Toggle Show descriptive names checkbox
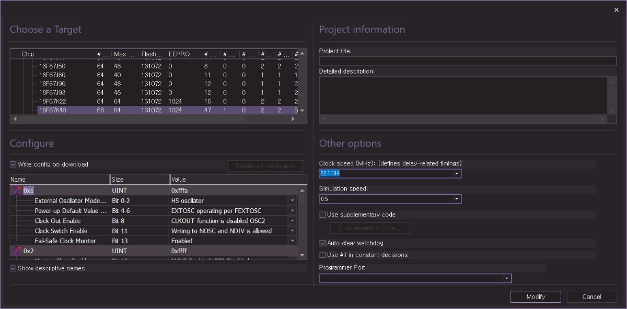Screen dimensions: 627x309 point(14,268)
